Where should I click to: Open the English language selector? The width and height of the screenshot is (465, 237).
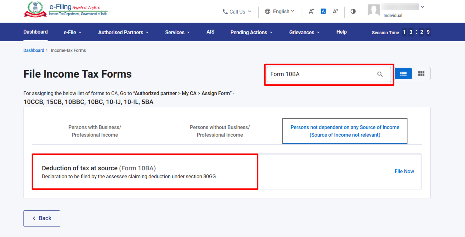coord(280,11)
